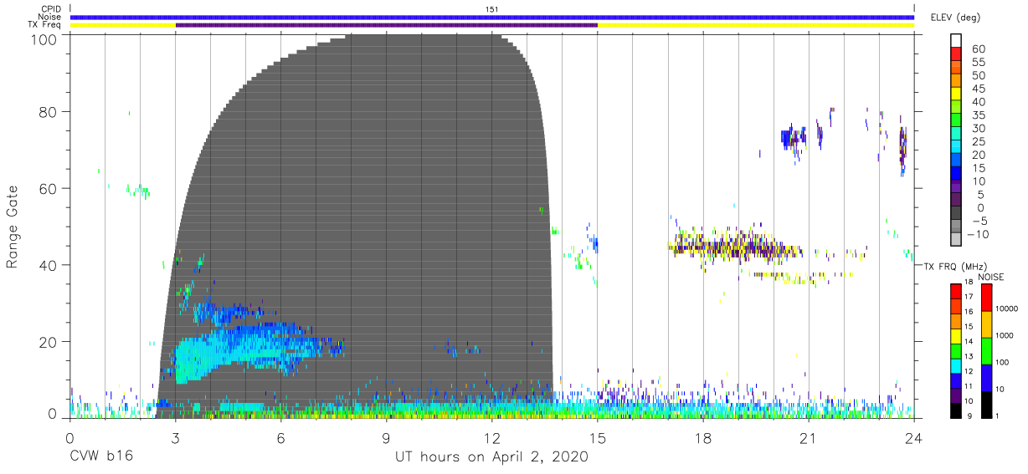Click the '80' range gate tick label
Viewport: 1028px width, 474px height.
pos(48,112)
